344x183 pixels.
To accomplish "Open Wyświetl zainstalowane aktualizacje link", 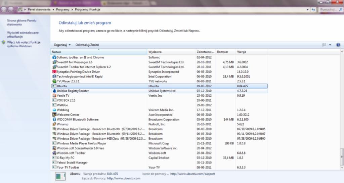I will click(23, 34).
